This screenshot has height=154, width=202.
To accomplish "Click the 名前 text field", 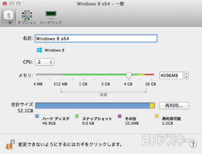I will coord(96,39).
